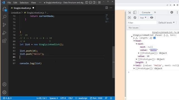The image size is (179, 100).
Task: Open the View menu
Action: pos(34,2)
